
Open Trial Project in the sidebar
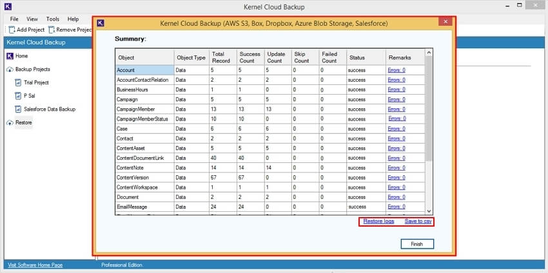click(36, 83)
